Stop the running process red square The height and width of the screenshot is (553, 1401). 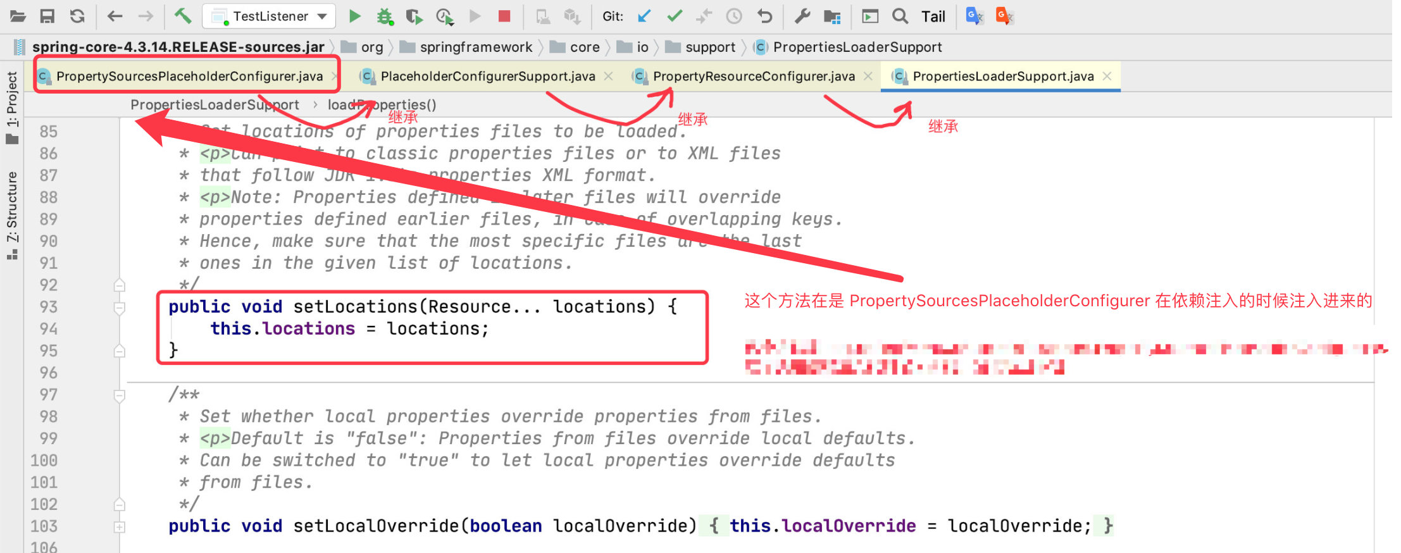pos(504,16)
